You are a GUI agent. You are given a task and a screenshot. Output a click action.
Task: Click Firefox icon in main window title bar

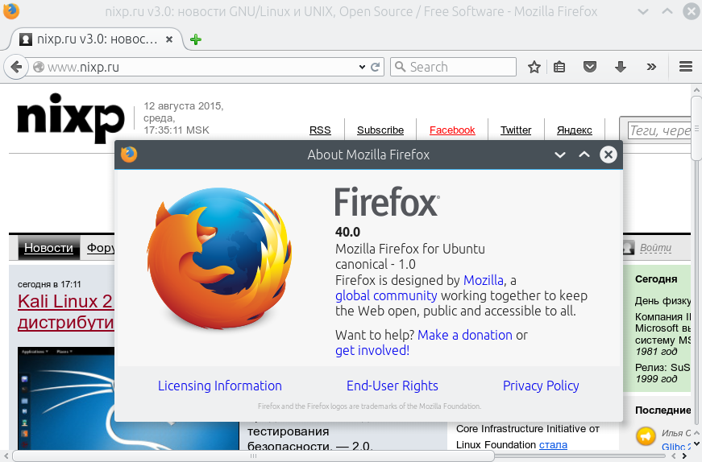[x=10, y=10]
